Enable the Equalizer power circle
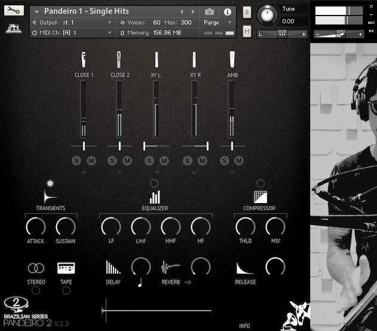 [x=154, y=183]
